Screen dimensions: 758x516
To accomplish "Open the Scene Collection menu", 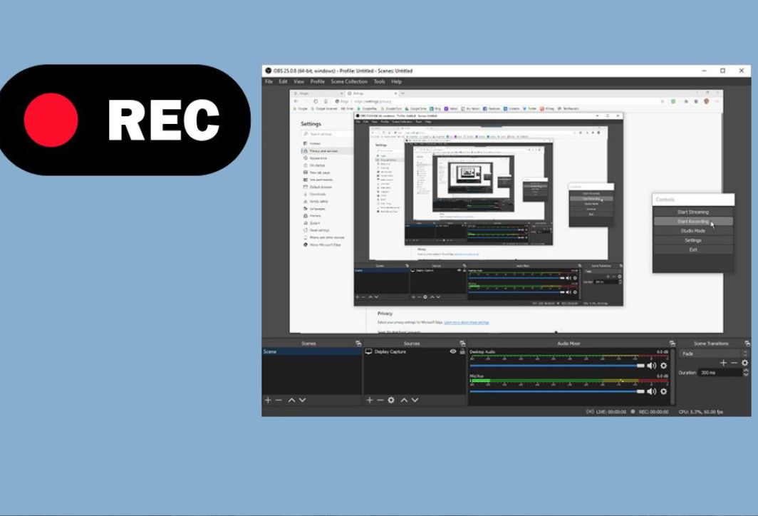I will point(349,82).
